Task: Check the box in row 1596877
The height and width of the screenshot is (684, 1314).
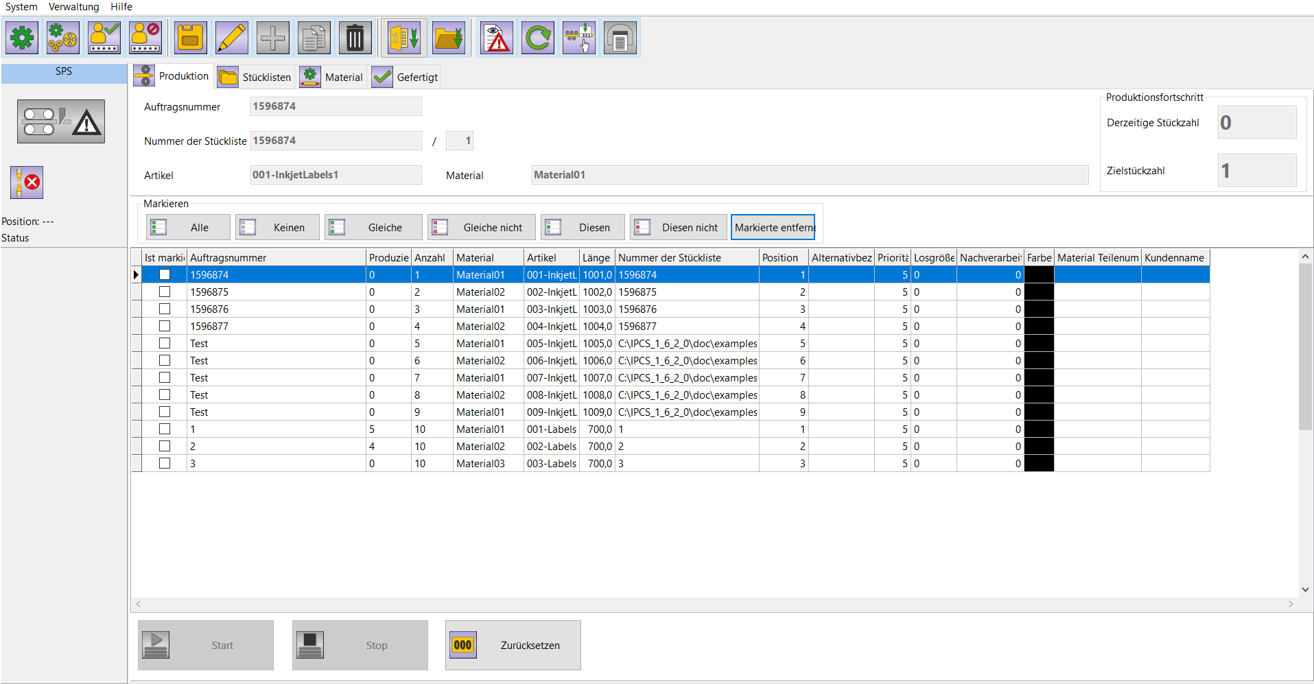Action: click(x=165, y=326)
